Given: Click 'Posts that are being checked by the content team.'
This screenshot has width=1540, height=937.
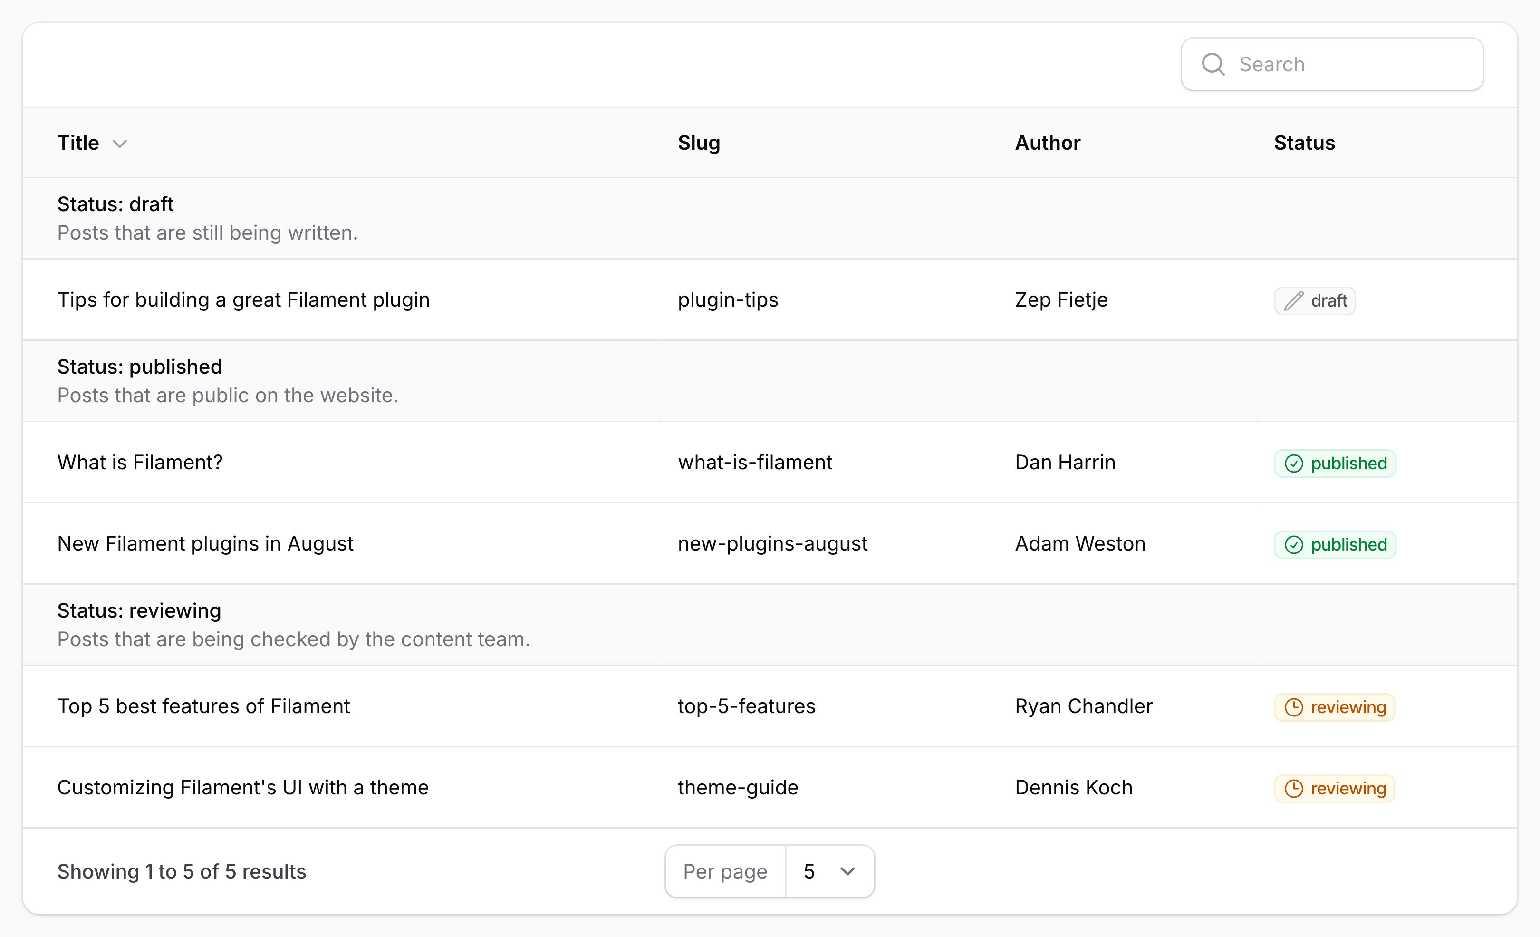Looking at the screenshot, I should 294,639.
